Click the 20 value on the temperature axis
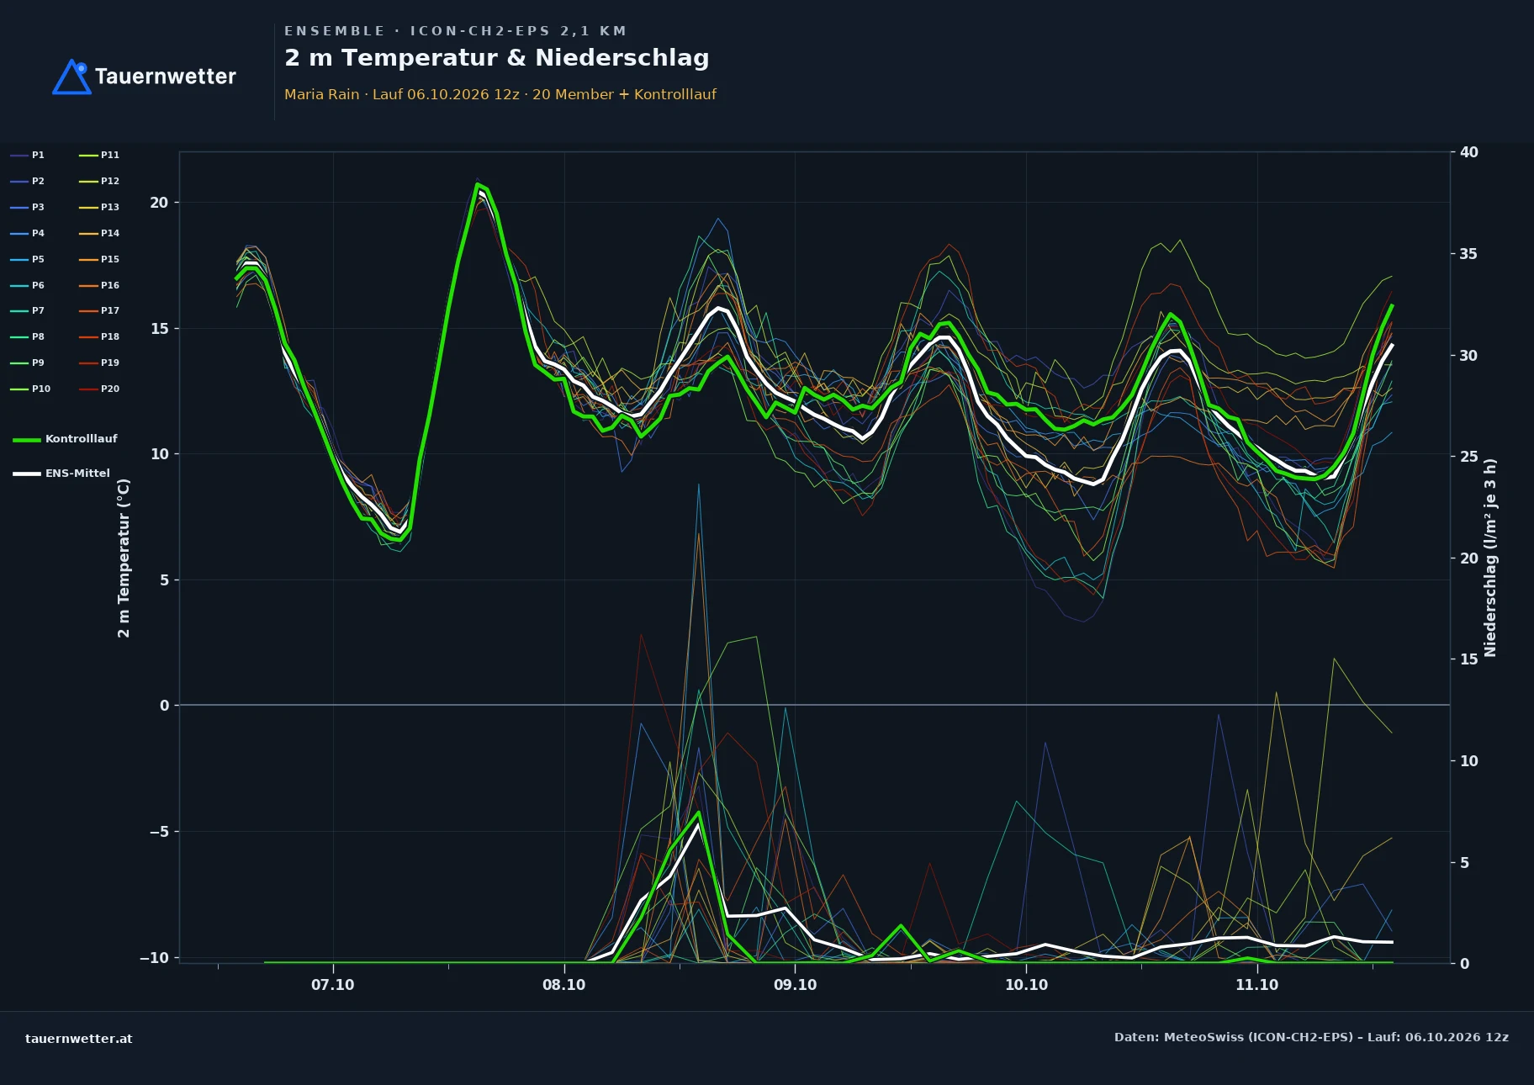This screenshot has height=1085, width=1534. pos(159,203)
